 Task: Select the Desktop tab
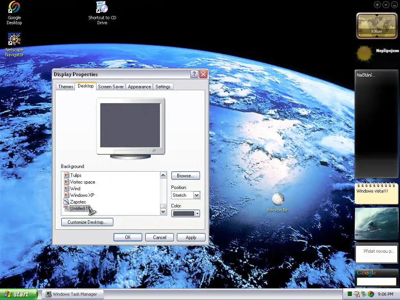click(86, 86)
